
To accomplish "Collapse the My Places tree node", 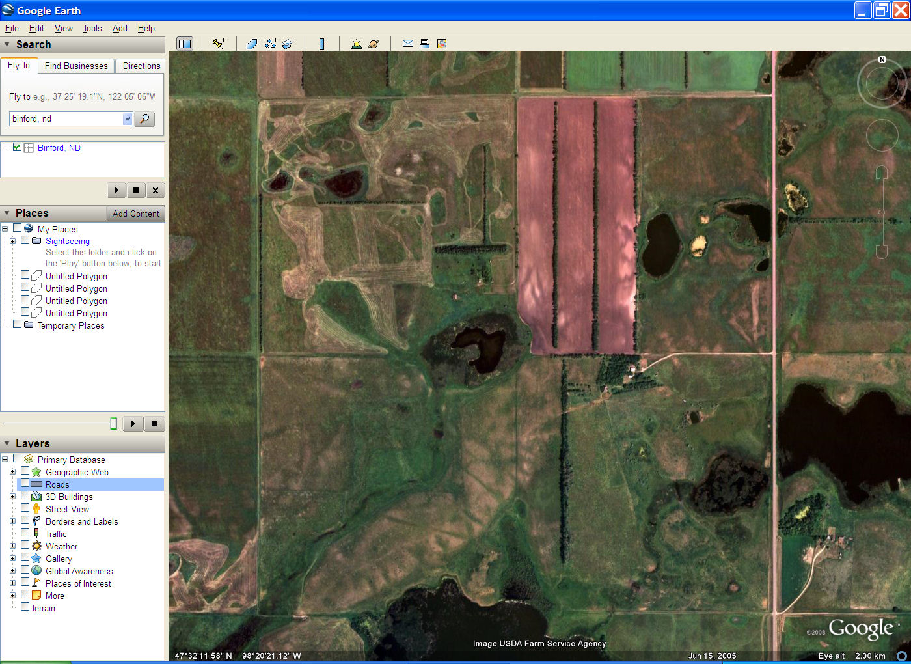I will pyautogui.click(x=5, y=228).
